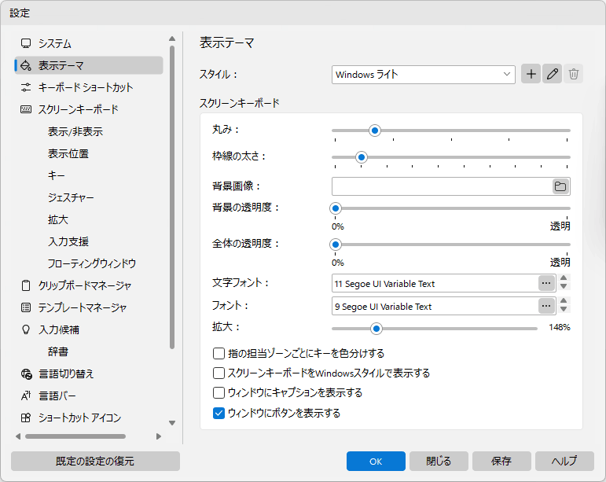This screenshot has height=482, width=606.
Task: Click the 保存 button
Action: point(501,461)
